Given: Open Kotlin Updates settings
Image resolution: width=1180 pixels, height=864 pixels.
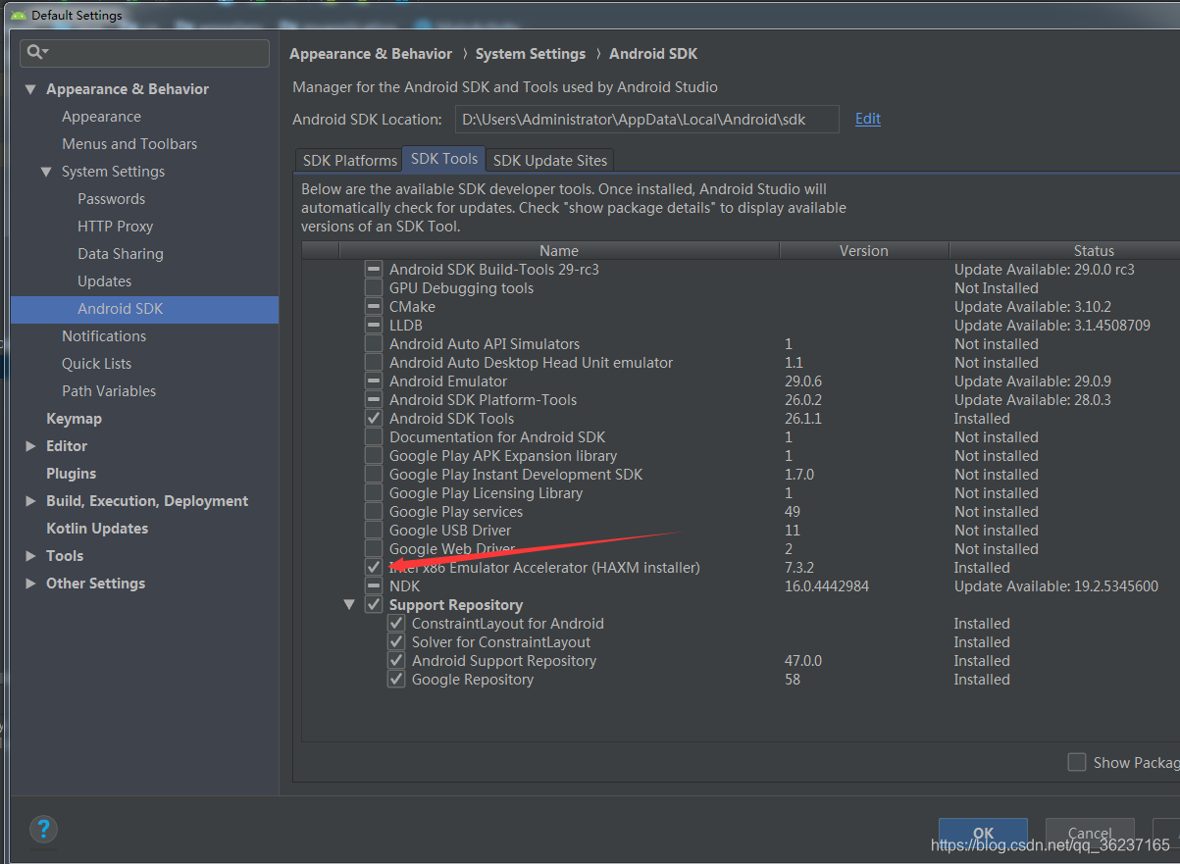Looking at the screenshot, I should 97,529.
